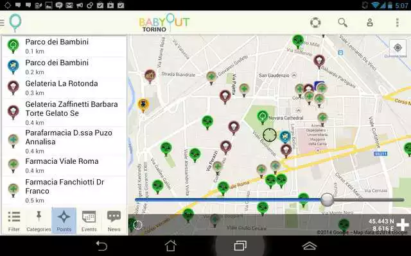Tap the San Gaudenzio map label
The width and height of the screenshot is (411, 256).
[274, 76]
